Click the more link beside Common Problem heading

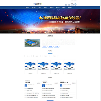click(74, 83)
